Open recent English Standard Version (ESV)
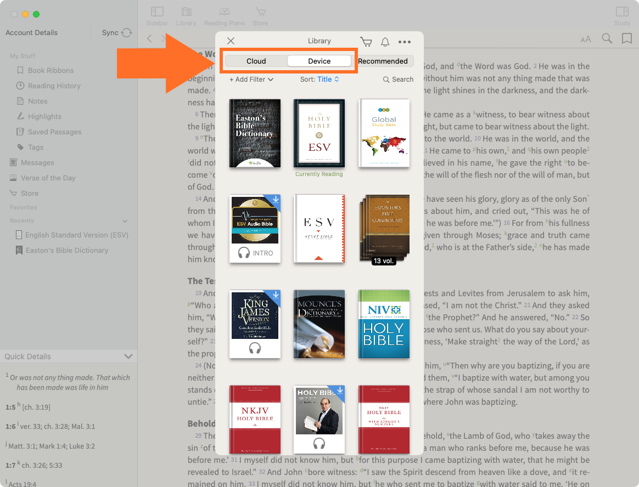The width and height of the screenshot is (639, 487). click(72, 235)
